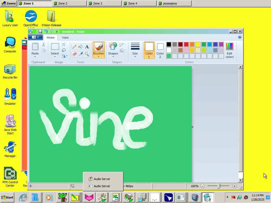Image resolution: width=271 pixels, height=203 pixels.
Task: Customize Quick Access Toolbar dropdown arrow
Action: point(57,32)
